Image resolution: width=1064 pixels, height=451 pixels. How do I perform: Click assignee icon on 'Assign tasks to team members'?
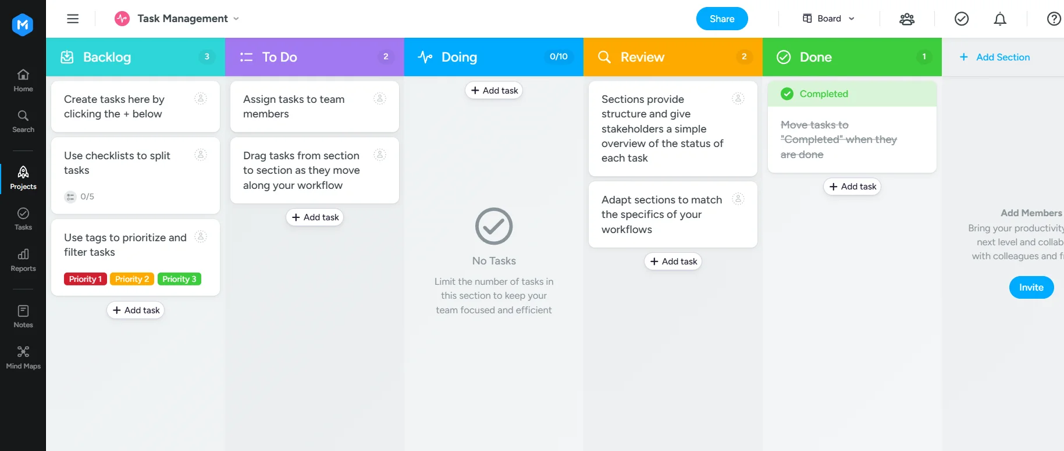point(380,99)
